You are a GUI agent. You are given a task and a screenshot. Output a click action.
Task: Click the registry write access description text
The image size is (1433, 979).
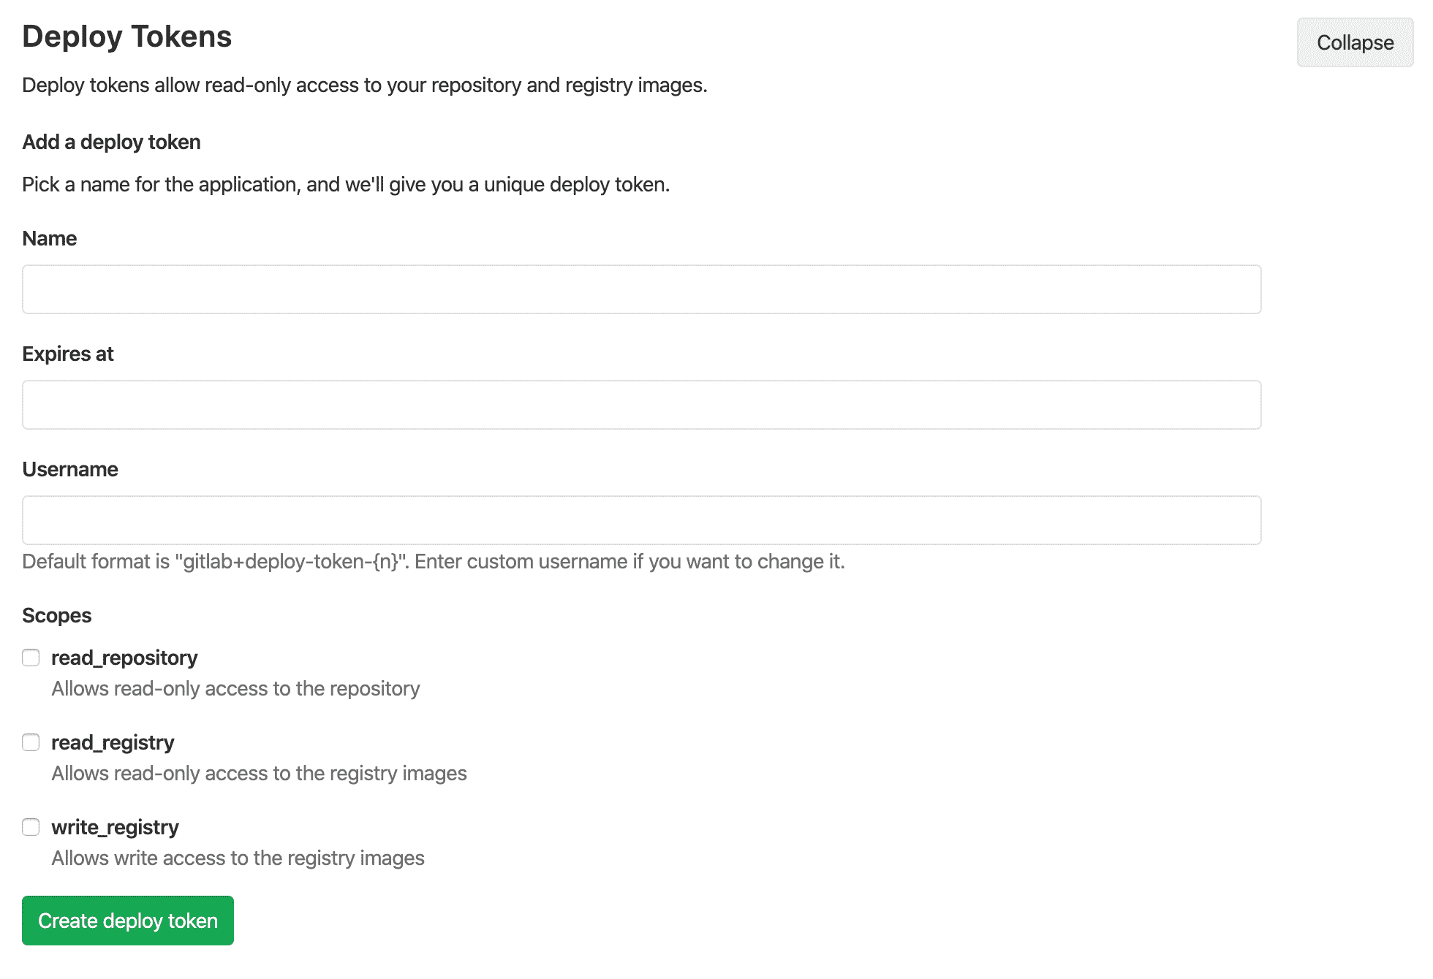(237, 858)
